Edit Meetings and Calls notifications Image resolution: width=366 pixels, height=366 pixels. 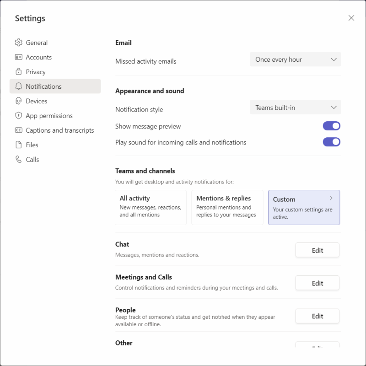click(x=317, y=283)
